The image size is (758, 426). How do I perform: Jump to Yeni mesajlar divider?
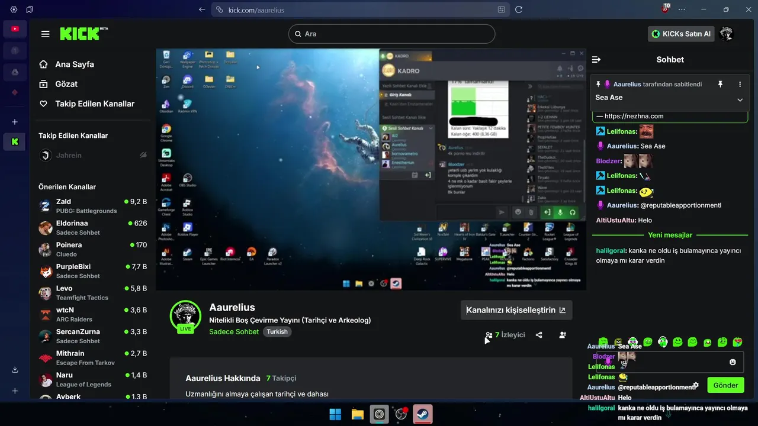click(x=670, y=235)
